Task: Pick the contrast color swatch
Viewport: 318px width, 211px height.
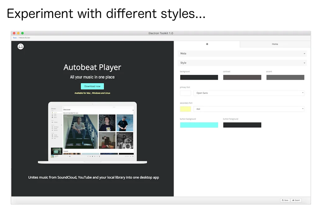Action: click(x=242, y=77)
